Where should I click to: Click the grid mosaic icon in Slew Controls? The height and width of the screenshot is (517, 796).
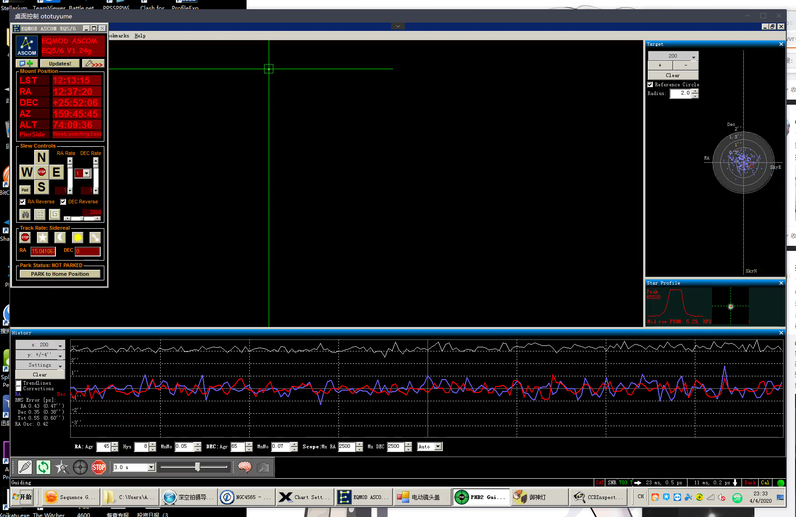[x=40, y=214]
